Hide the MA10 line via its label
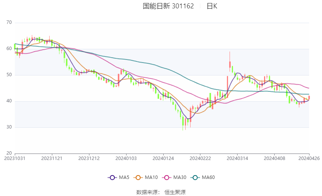The width and height of the screenshot is (322, 196). [x=152, y=177]
